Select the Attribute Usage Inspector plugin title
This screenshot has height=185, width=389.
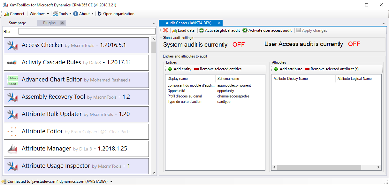56,166
